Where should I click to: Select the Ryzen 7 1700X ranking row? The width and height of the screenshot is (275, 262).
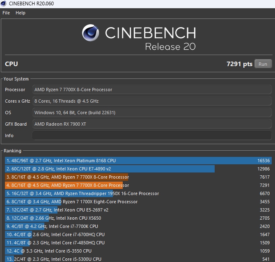point(138,202)
